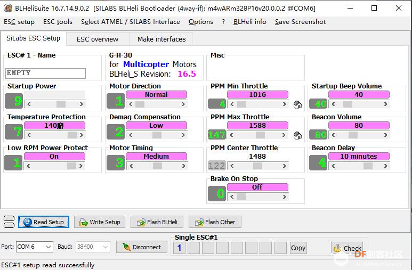
Task: Open the BLHeli info menu
Action: [249, 22]
